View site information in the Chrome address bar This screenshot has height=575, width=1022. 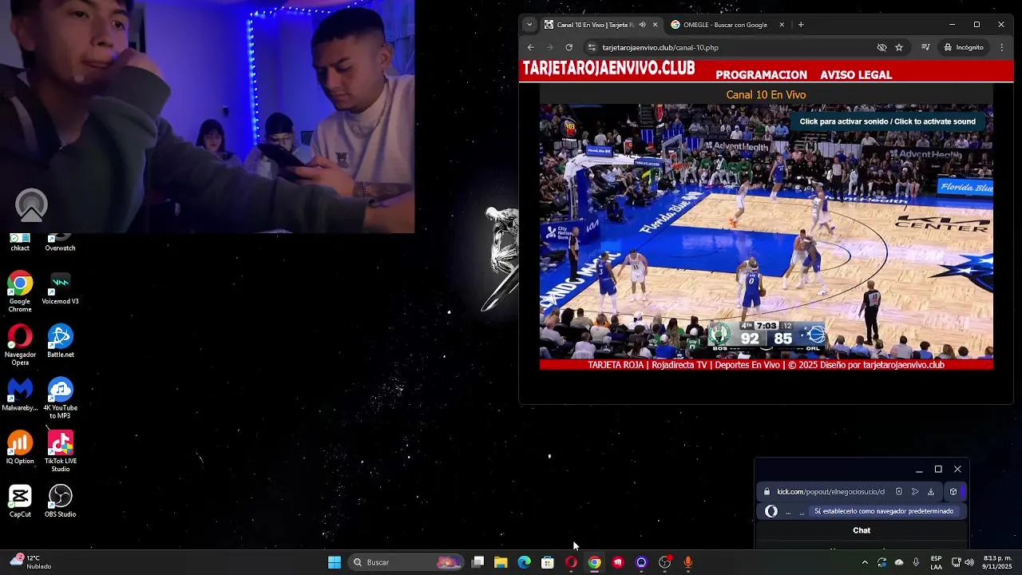[x=592, y=47]
